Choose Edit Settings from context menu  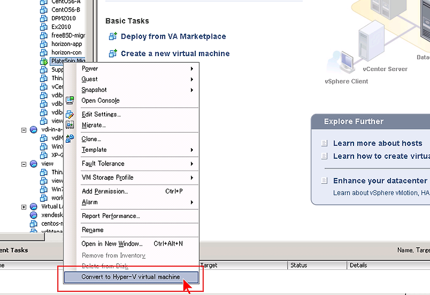131,114
